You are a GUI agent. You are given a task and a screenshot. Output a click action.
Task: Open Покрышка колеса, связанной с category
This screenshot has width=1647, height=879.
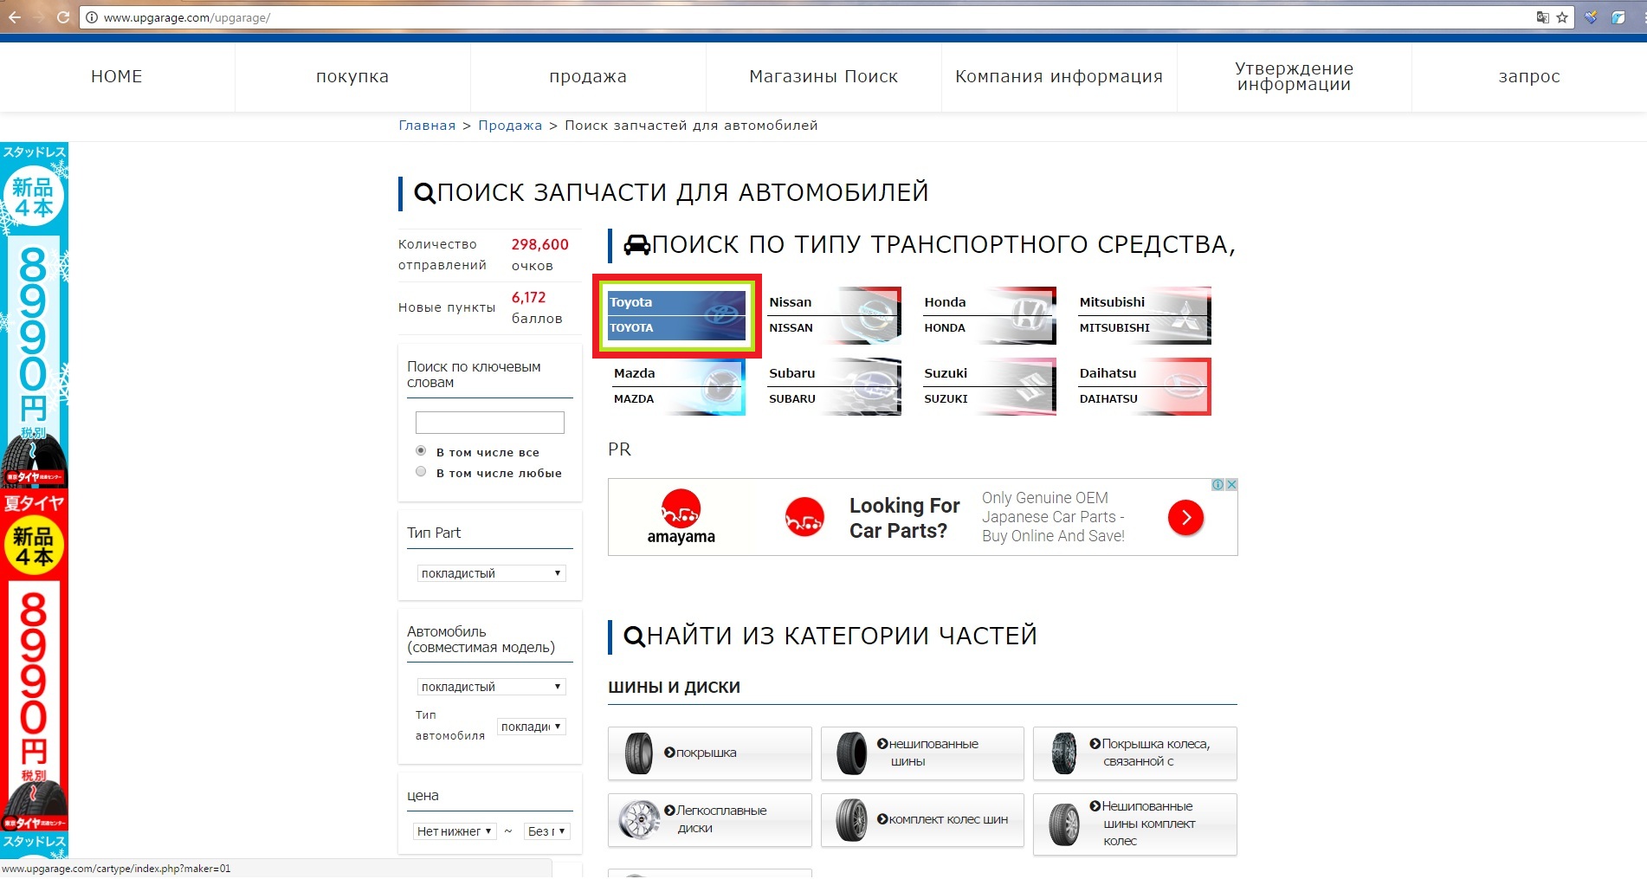(x=1134, y=753)
